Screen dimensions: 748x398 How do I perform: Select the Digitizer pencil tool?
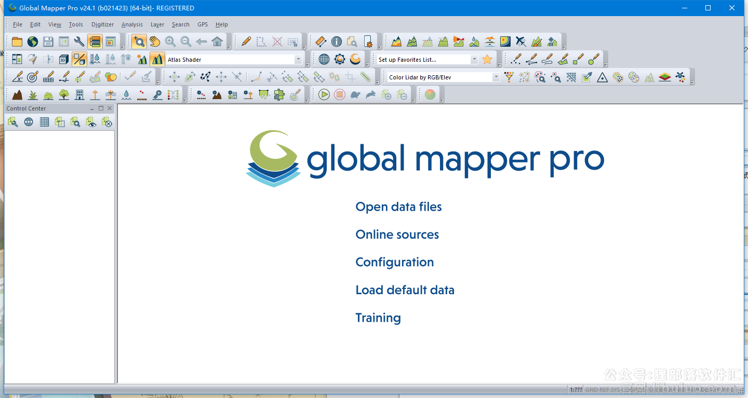[x=246, y=42]
